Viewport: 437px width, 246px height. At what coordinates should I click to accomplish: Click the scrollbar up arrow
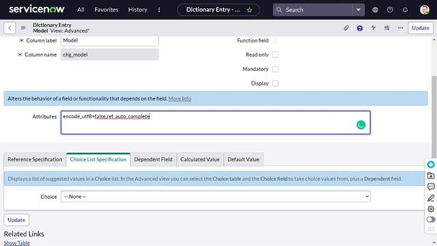(x=434, y=40)
